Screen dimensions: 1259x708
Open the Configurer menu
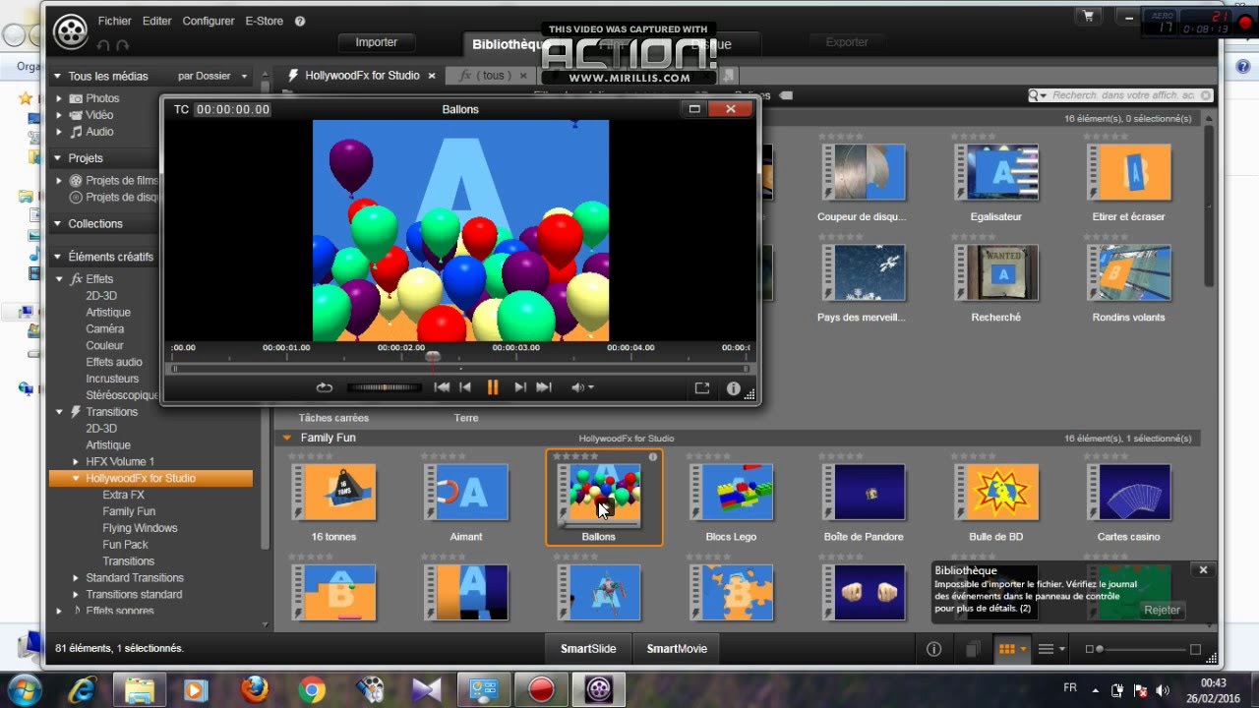[x=209, y=21]
